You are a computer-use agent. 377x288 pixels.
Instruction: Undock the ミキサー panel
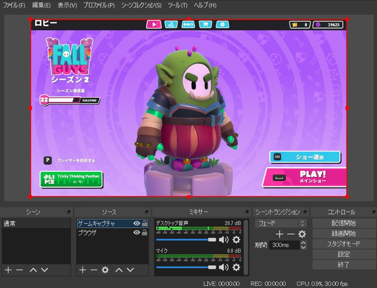point(247,212)
